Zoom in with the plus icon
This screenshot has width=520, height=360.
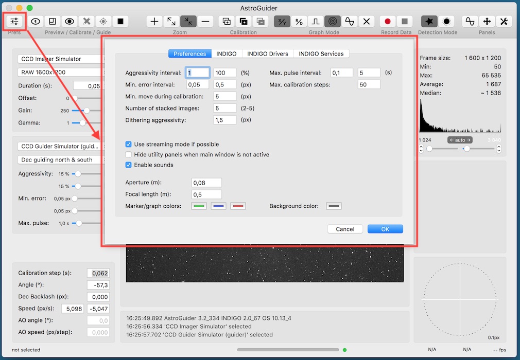point(154,22)
